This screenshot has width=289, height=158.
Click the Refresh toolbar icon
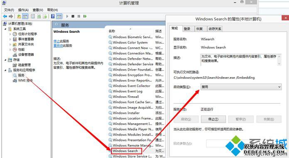39,17
